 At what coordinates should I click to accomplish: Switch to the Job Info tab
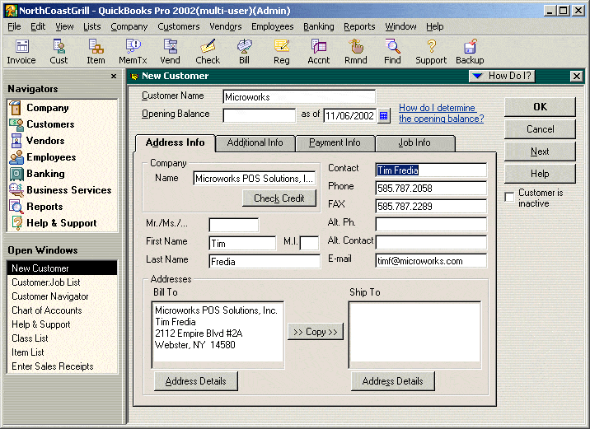point(414,143)
